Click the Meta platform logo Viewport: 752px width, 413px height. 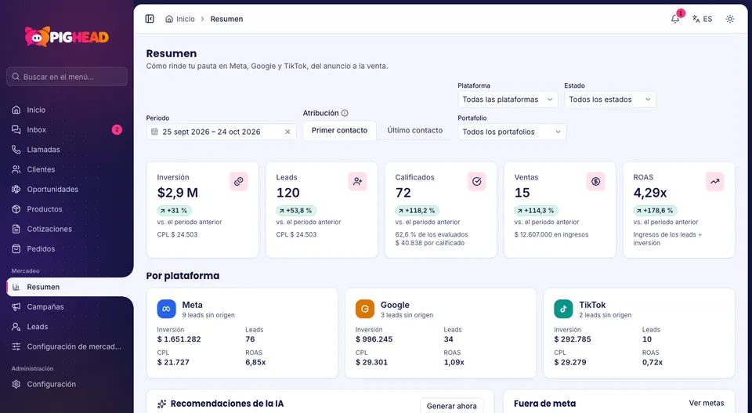tap(166, 309)
